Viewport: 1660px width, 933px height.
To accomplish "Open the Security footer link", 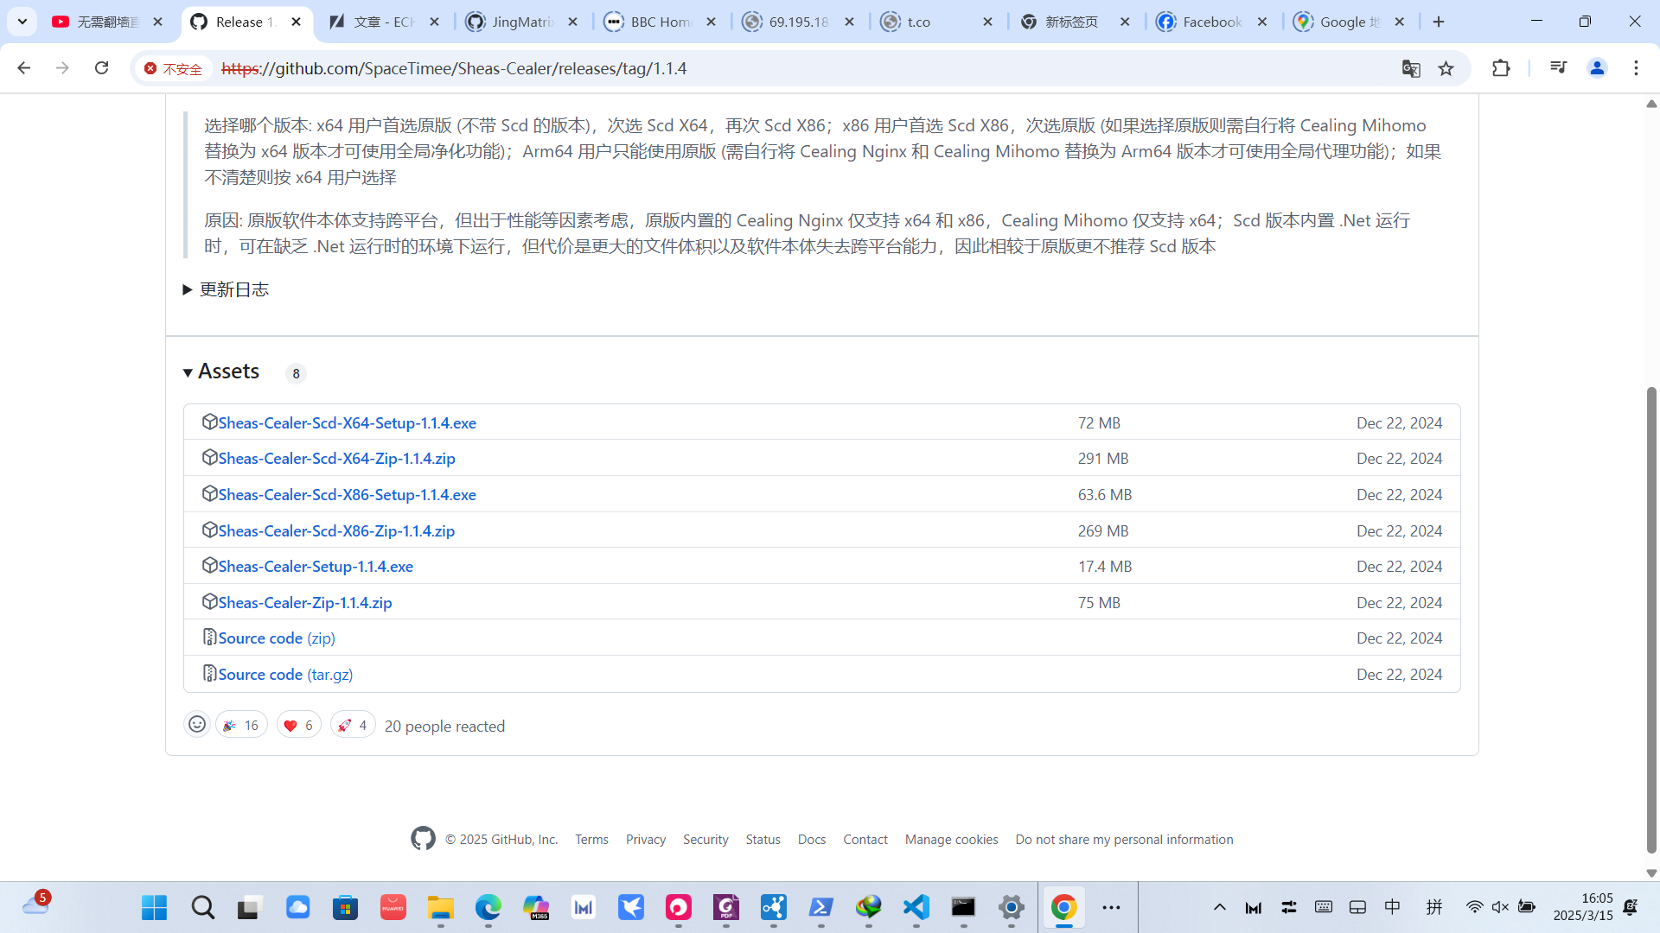I will click(705, 839).
